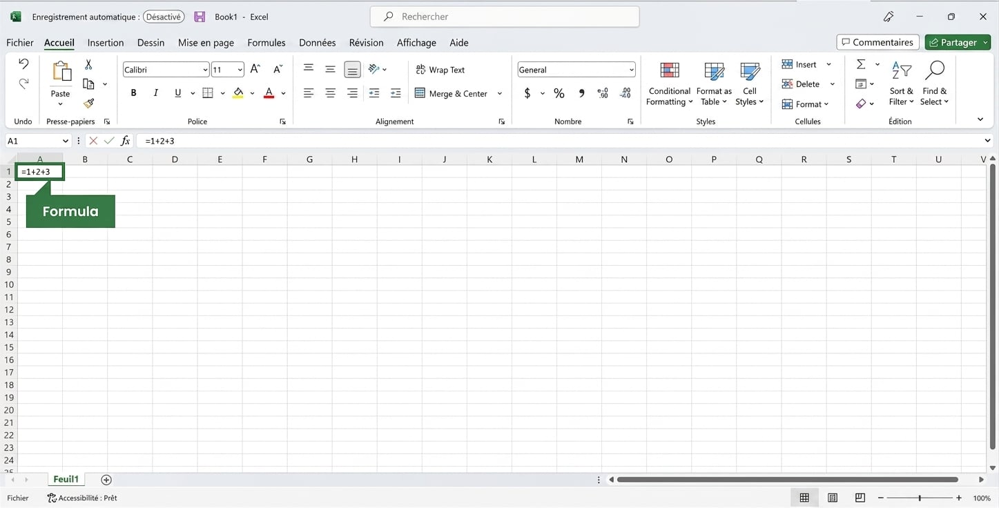Open the Insert Function fx dialog
The width and height of the screenshot is (999, 508).
(125, 141)
